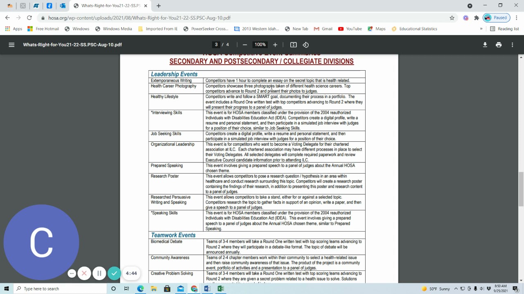The image size is (524, 294).
Task: Open a new browser tab
Action: pyautogui.click(x=158, y=6)
